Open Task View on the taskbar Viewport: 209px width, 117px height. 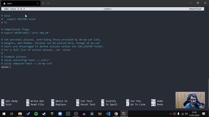(12, 114)
